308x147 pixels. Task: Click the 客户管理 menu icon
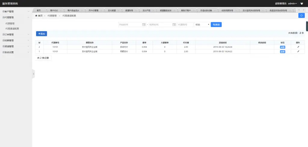pos(3,12)
